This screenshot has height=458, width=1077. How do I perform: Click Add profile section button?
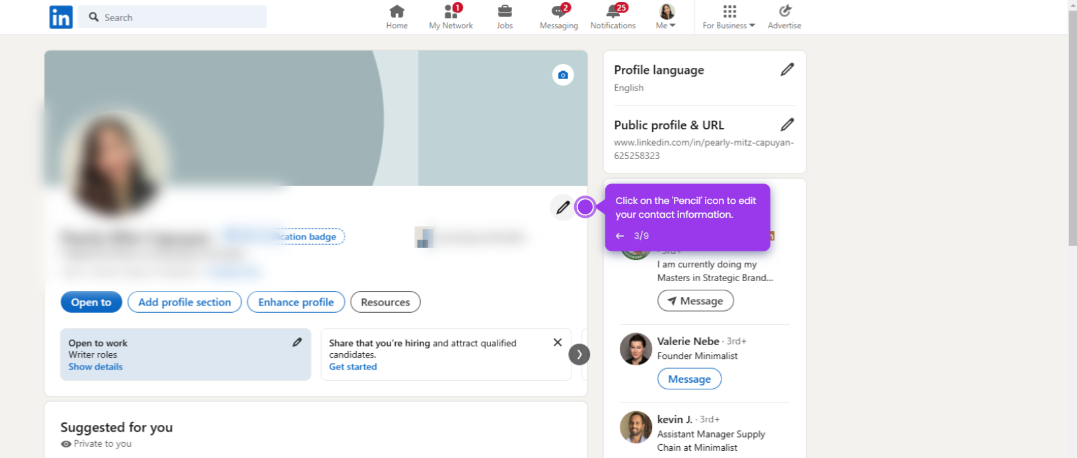[184, 302]
